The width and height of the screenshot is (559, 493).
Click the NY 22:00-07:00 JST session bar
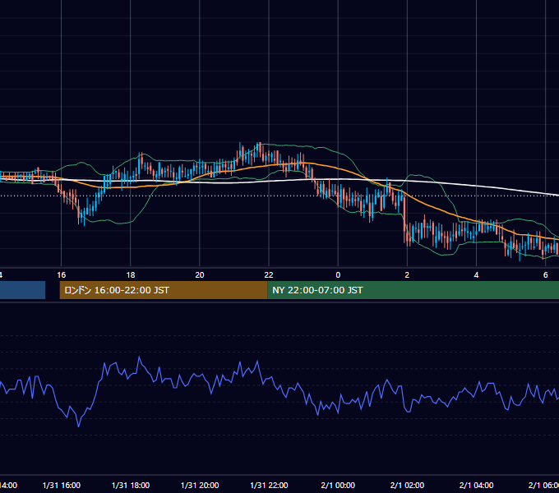tap(413, 290)
